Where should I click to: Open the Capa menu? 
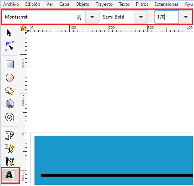pyautogui.click(x=64, y=4)
